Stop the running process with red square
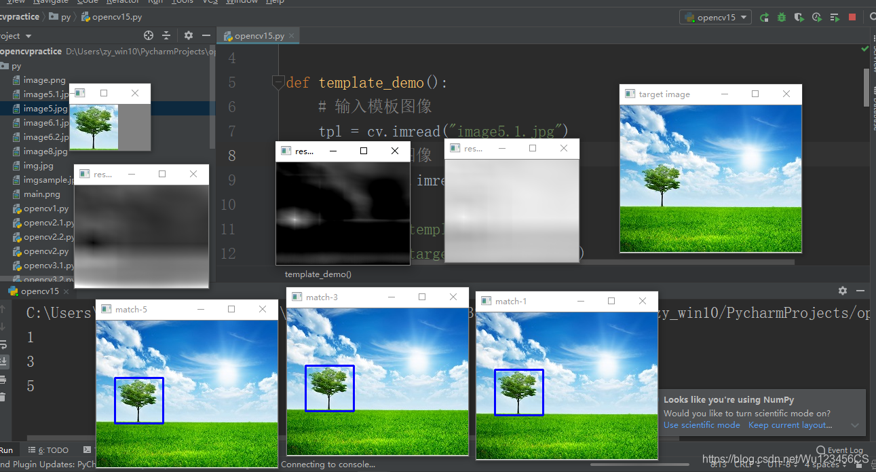The image size is (876, 472). (x=852, y=18)
